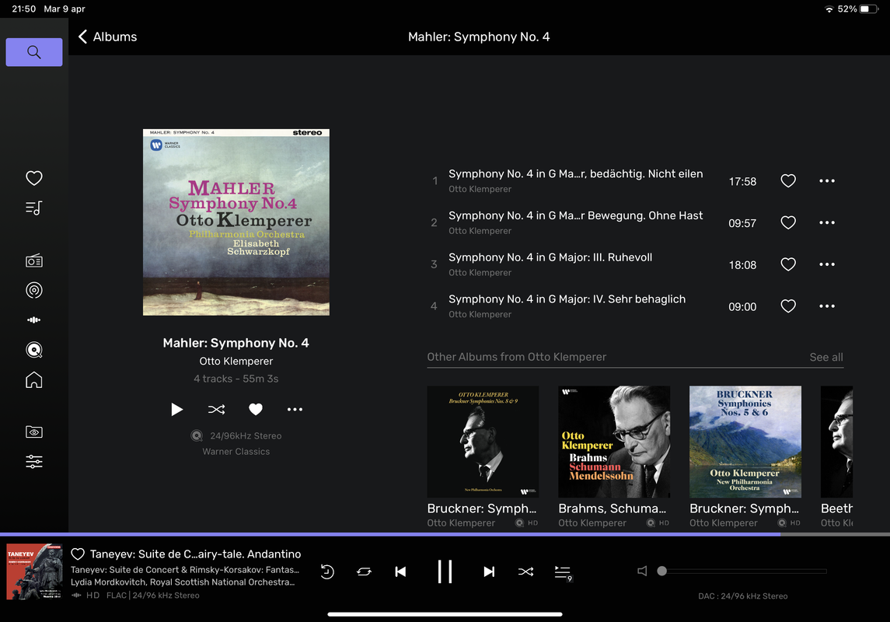Viewport: 890px width, 622px height.
Task: Open Bruckner Symphonies Nos. 8 & 9 album cover
Action: (x=483, y=442)
